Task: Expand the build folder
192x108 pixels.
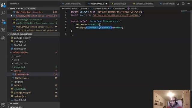Action: 12,60
